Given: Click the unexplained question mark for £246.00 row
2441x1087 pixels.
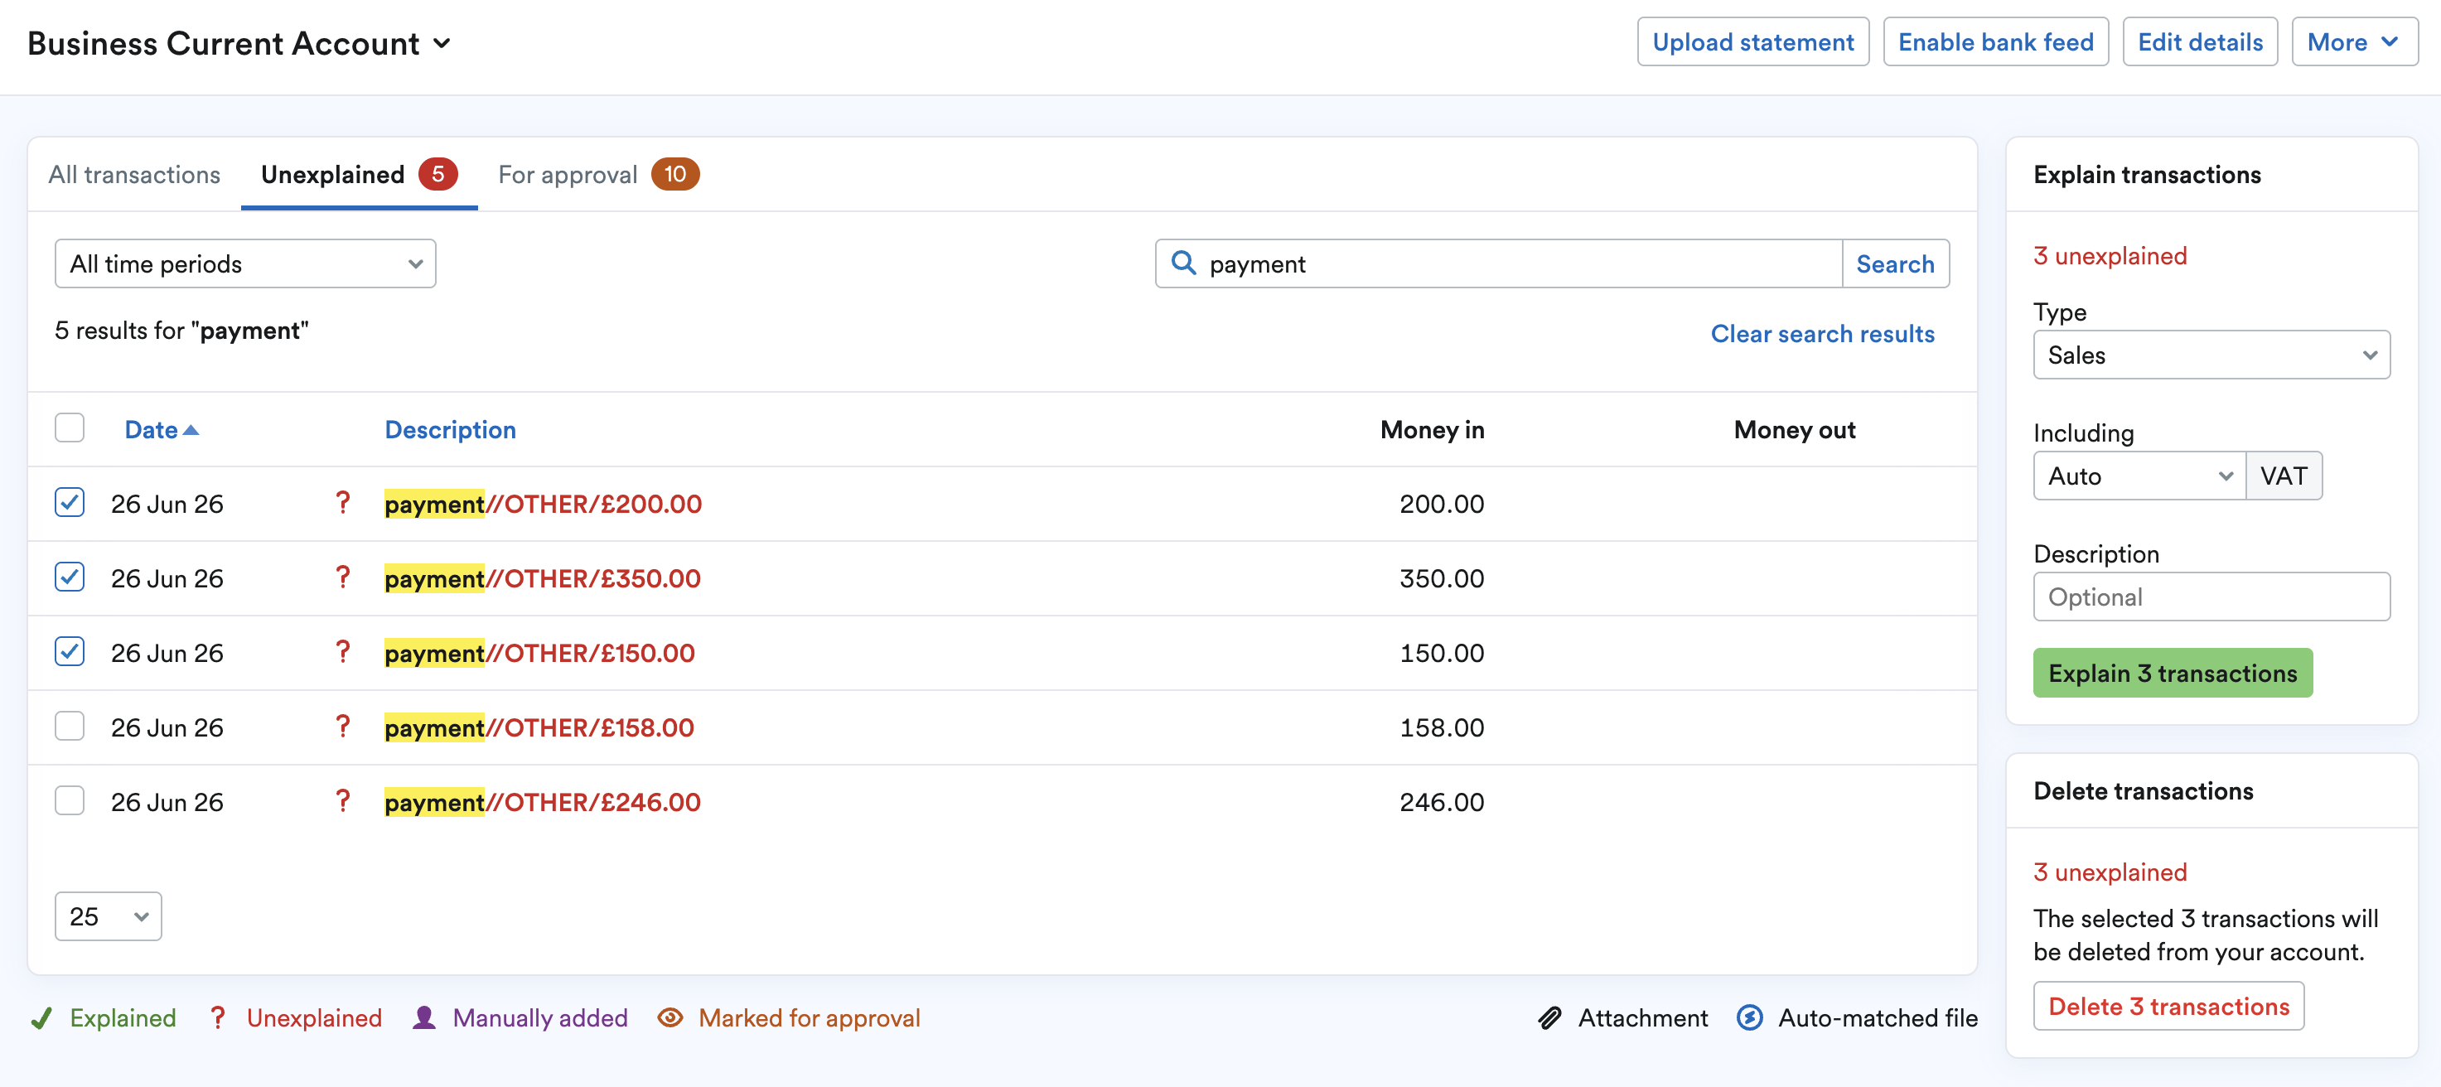Looking at the screenshot, I should click(343, 801).
